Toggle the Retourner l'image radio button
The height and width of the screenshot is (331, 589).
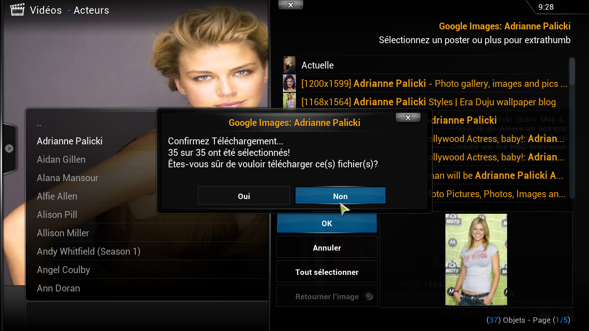click(x=368, y=296)
